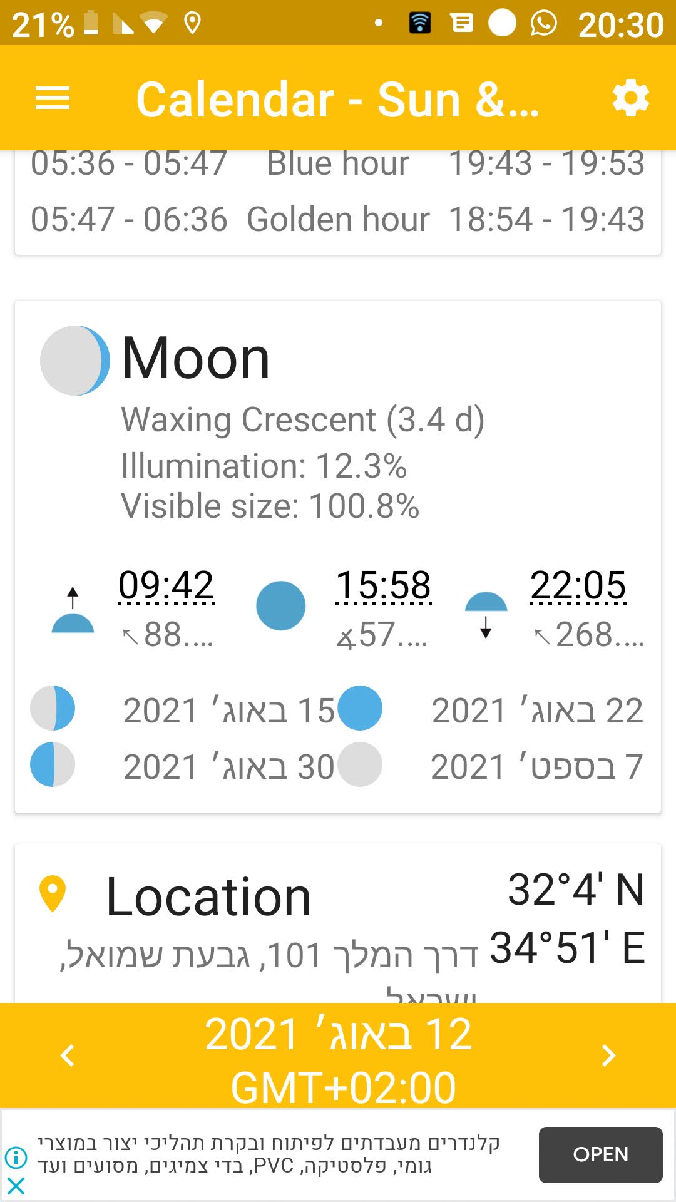Close the ad with the X icon
The width and height of the screenshot is (676, 1202).
(x=16, y=1185)
